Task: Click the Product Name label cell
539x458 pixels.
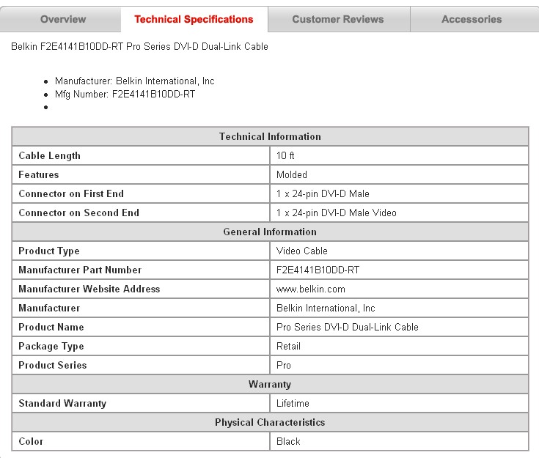Action: pyautogui.click(x=141, y=327)
